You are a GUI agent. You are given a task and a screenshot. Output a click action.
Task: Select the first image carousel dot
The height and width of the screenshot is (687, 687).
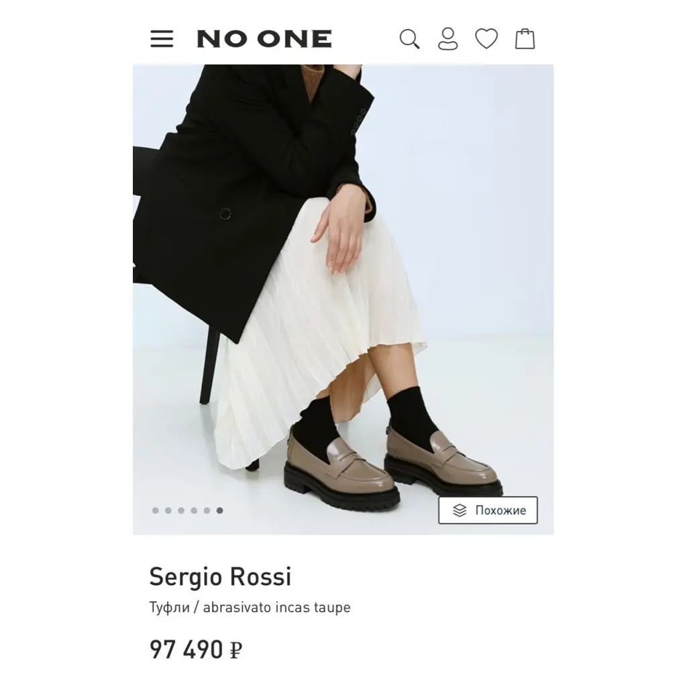click(x=155, y=511)
